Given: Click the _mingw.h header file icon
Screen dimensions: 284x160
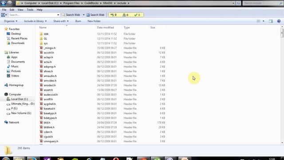Looking at the screenshot, I should click(41, 48).
